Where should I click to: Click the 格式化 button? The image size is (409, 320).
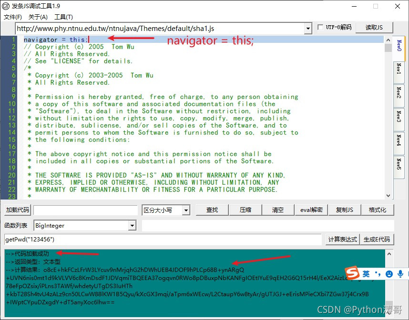tap(378, 210)
